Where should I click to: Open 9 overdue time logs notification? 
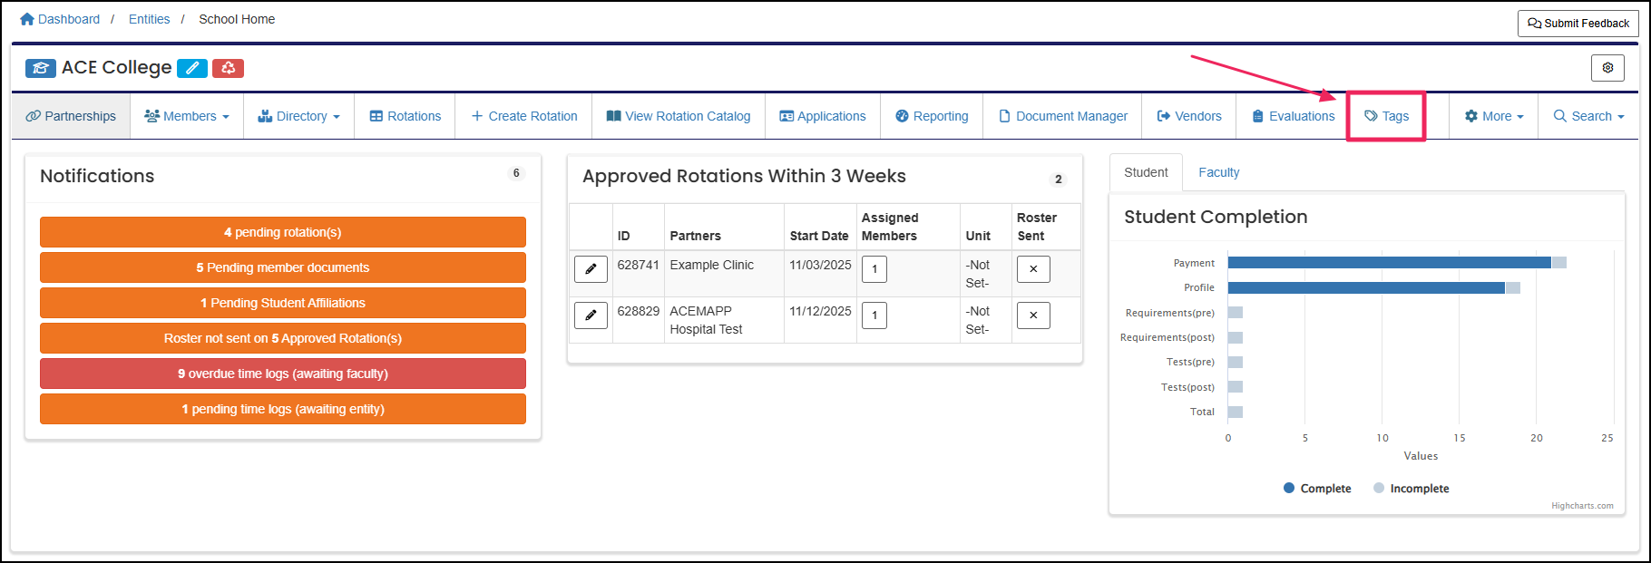click(283, 374)
